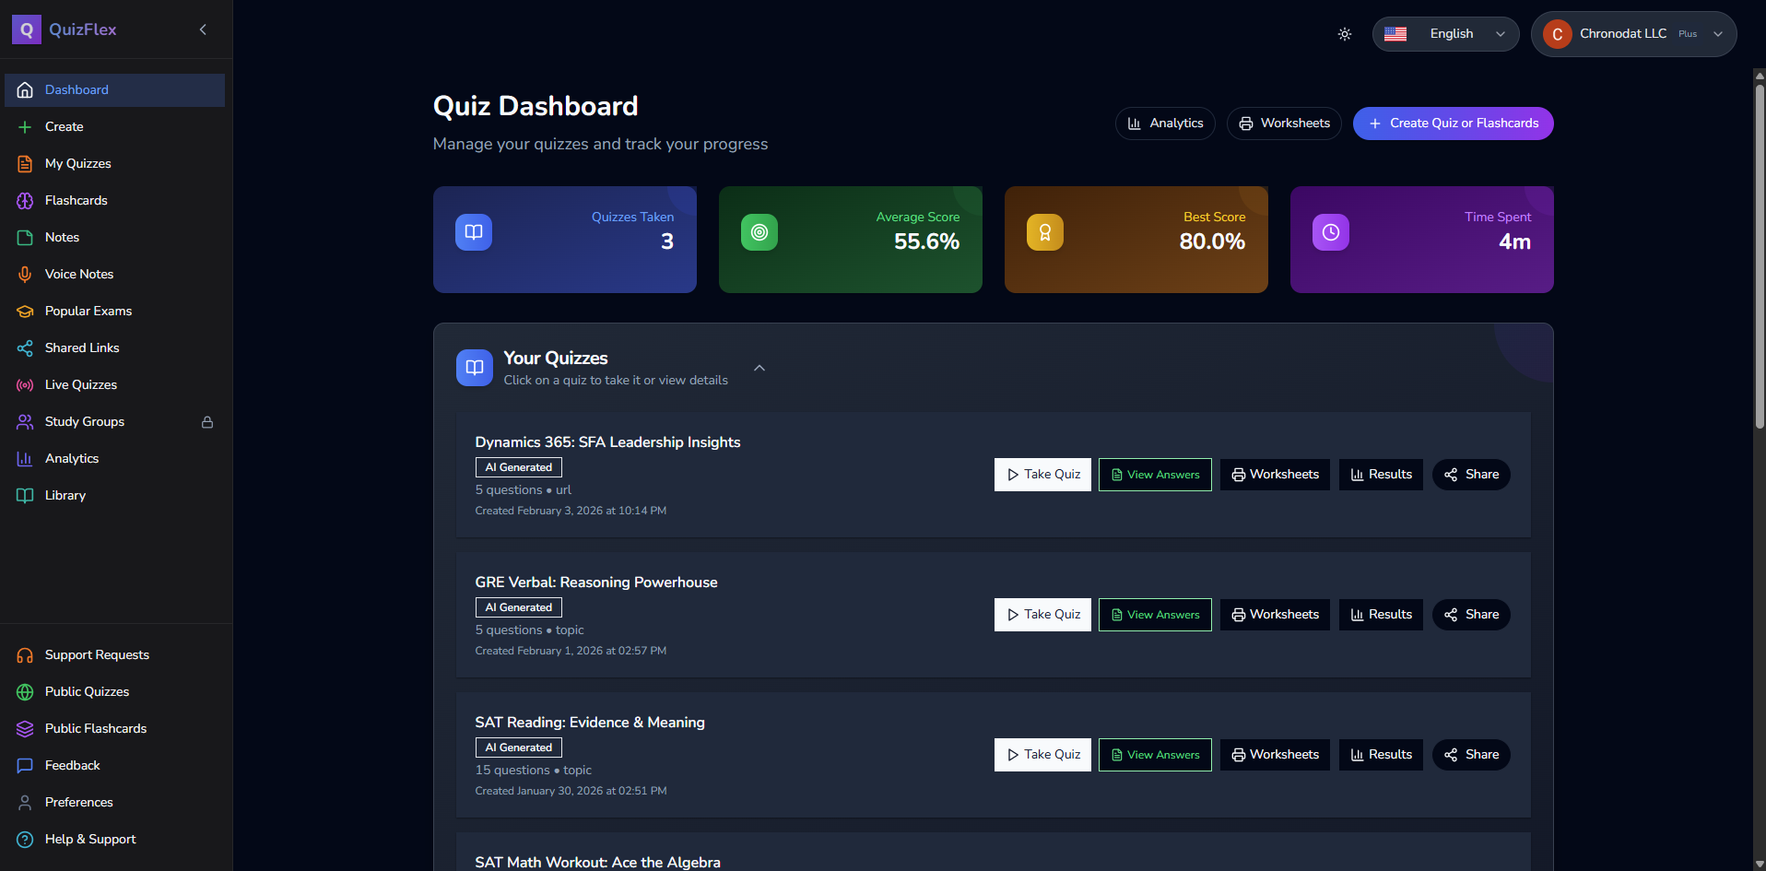Toggle light mode with the sun icon

(1344, 33)
